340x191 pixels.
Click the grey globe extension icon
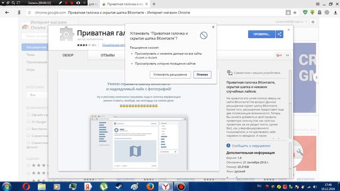click(327, 12)
